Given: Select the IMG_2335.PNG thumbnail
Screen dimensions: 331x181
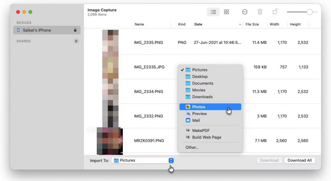Looking at the screenshot, I should pyautogui.click(x=110, y=42).
